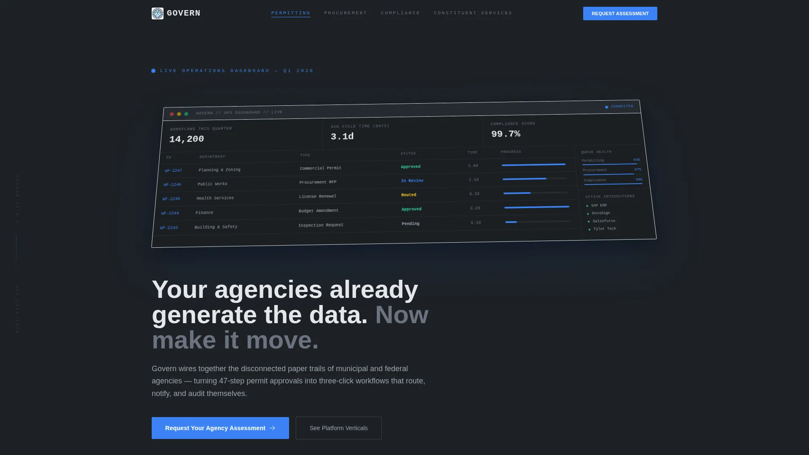Click the yellow window dot in dashboard
The image size is (809, 455).
pyautogui.click(x=179, y=114)
